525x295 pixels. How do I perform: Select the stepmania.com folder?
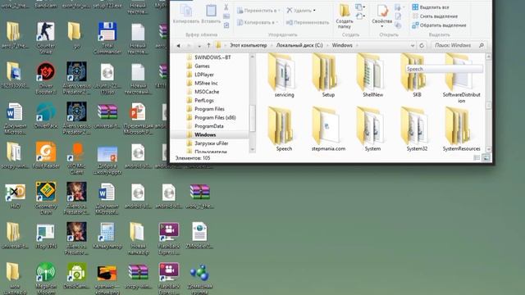click(x=328, y=129)
